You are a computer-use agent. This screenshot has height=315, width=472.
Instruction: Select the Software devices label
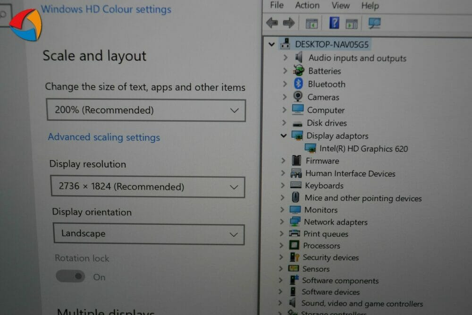pyautogui.click(x=330, y=292)
